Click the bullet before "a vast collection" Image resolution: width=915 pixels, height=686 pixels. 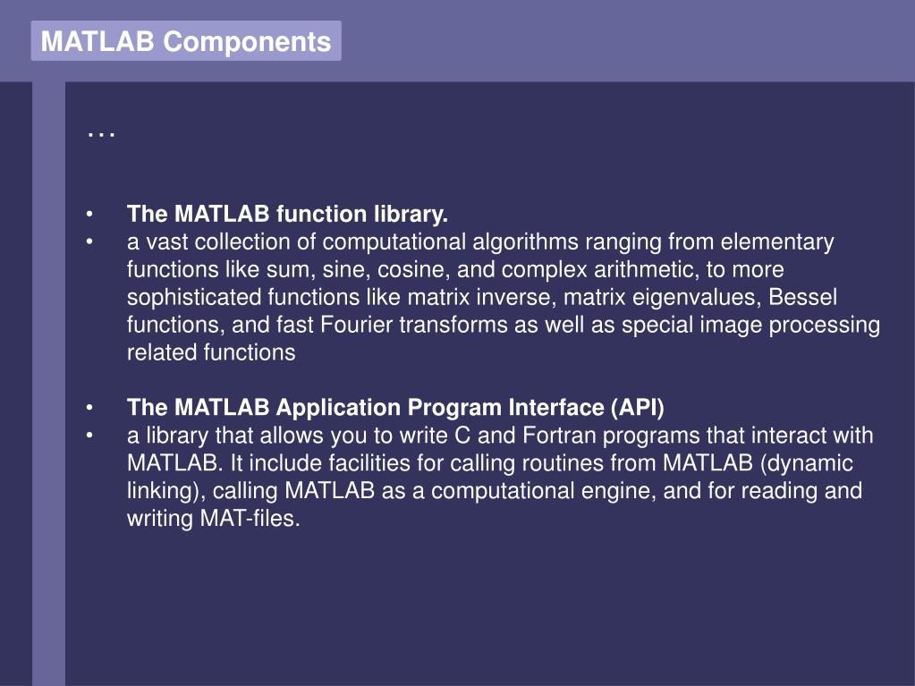tap(89, 241)
